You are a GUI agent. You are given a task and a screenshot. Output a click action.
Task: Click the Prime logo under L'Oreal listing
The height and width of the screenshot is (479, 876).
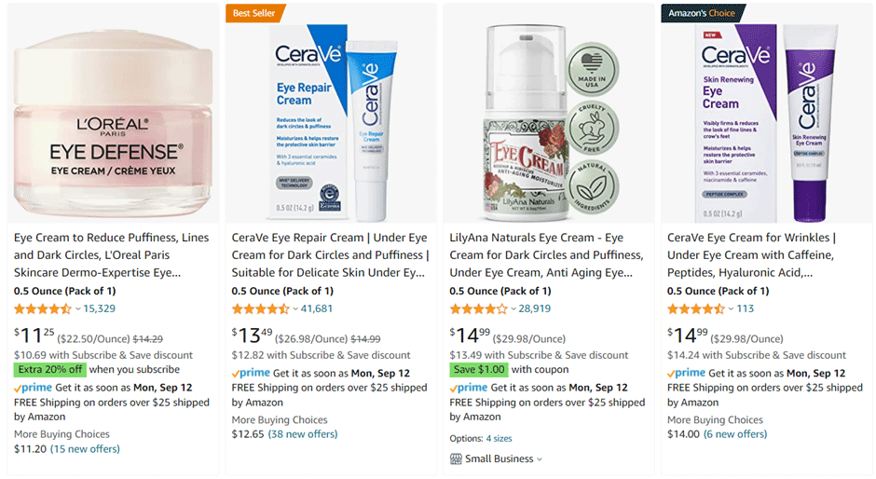point(33,388)
